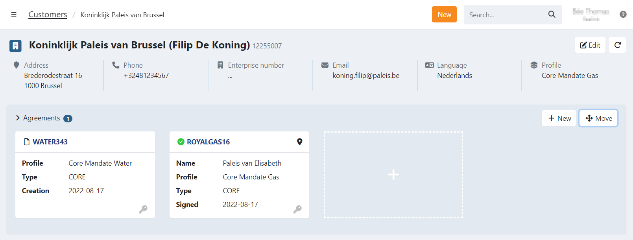Click the building icon beside customer name
Screen dimensions: 633x240
click(x=15, y=46)
